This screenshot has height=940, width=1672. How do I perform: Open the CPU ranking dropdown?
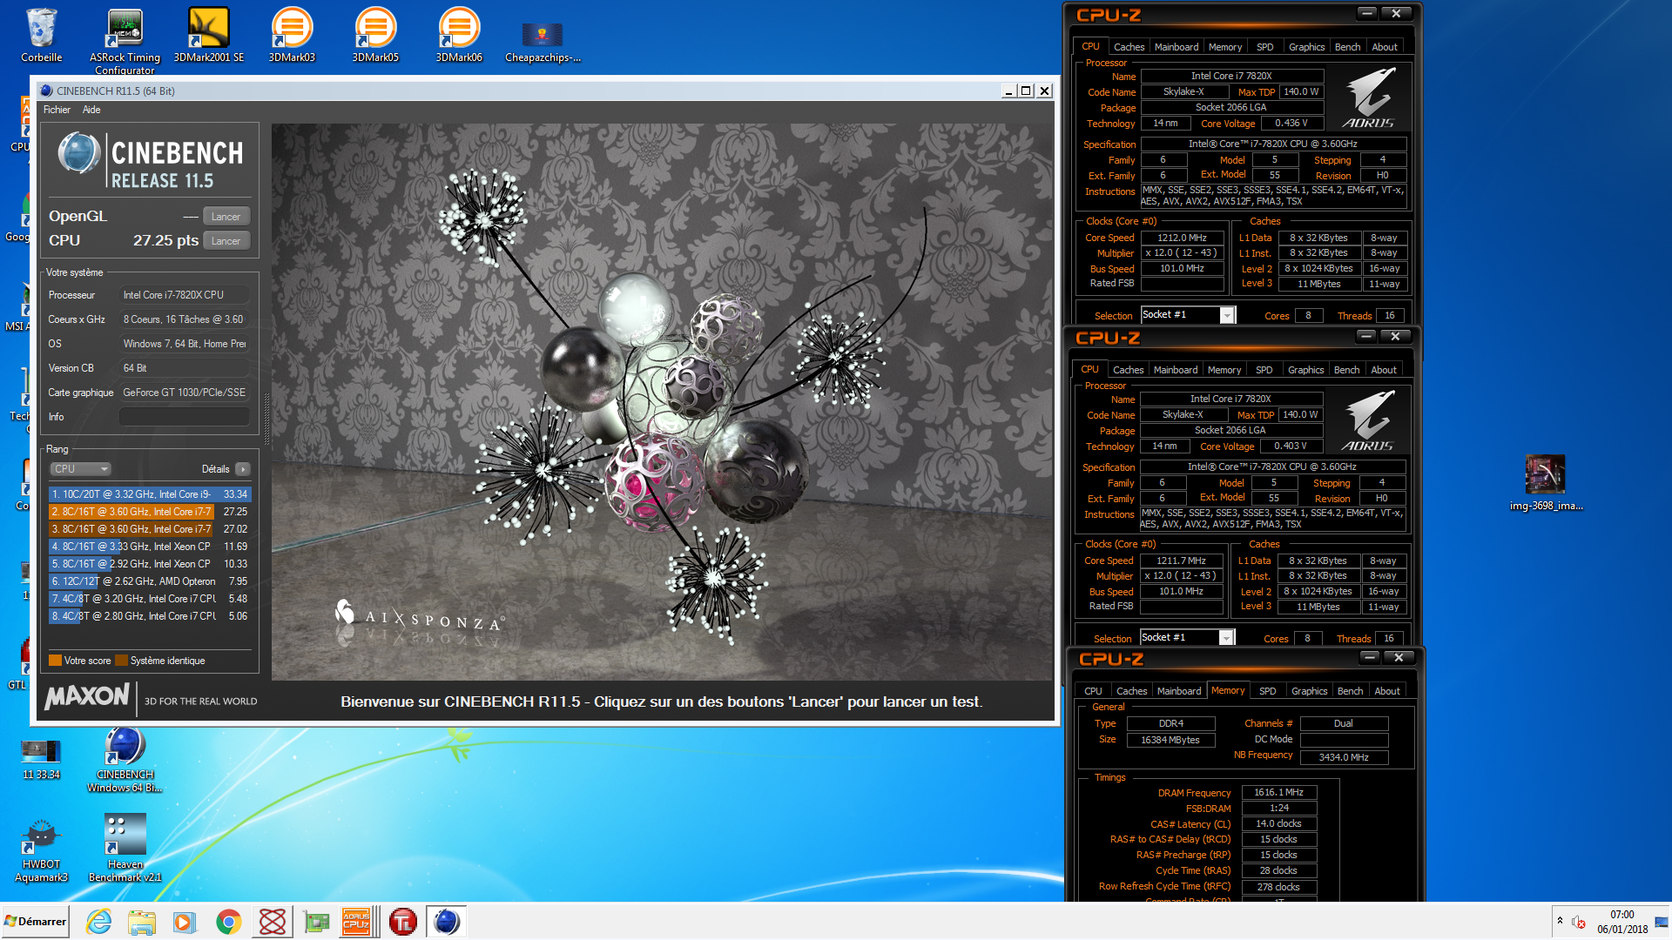80,469
